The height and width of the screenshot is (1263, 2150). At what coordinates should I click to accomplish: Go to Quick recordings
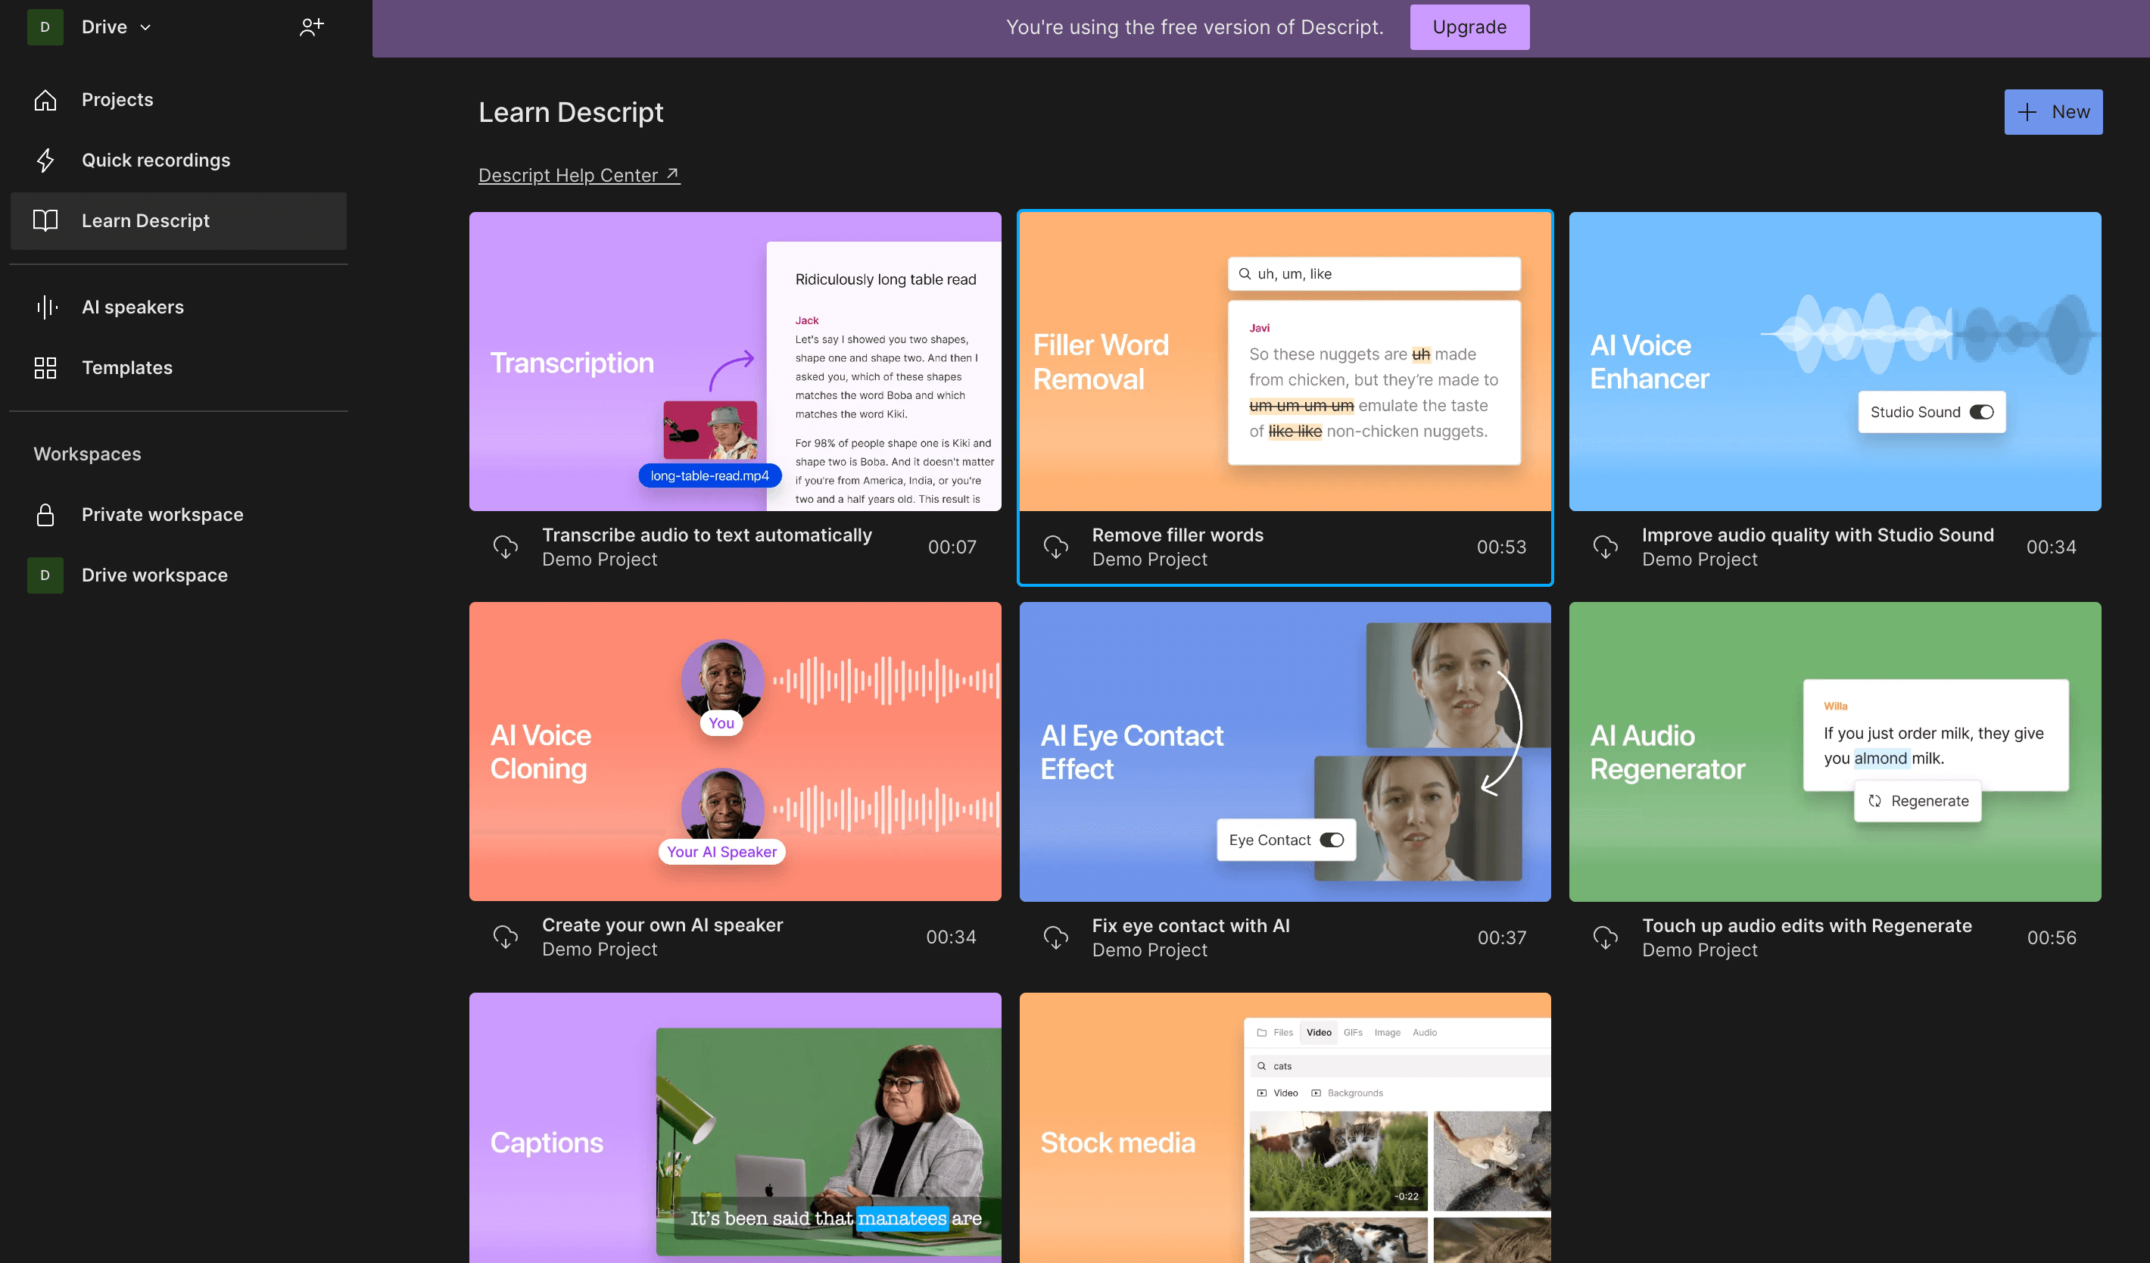tap(177, 160)
